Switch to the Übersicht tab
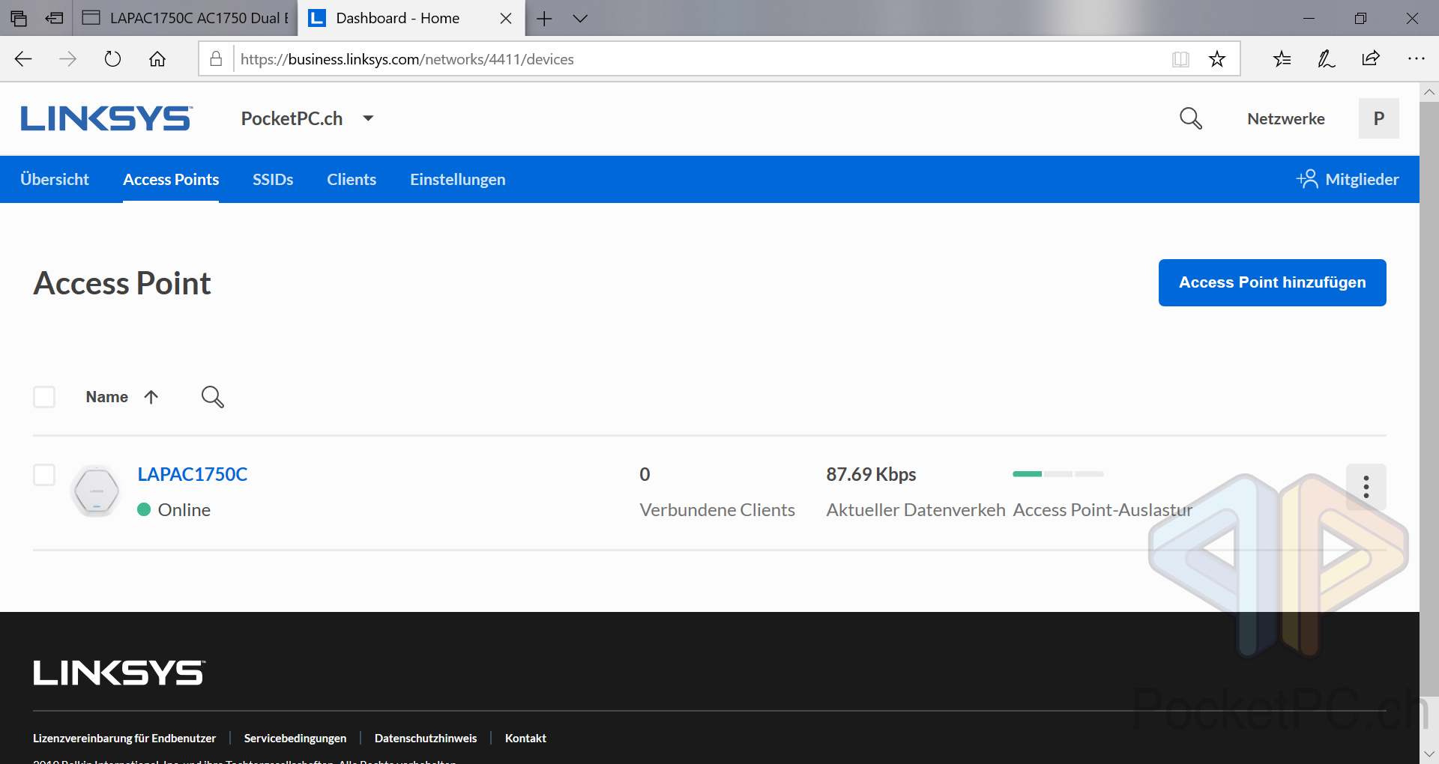The width and height of the screenshot is (1439, 764). point(55,180)
